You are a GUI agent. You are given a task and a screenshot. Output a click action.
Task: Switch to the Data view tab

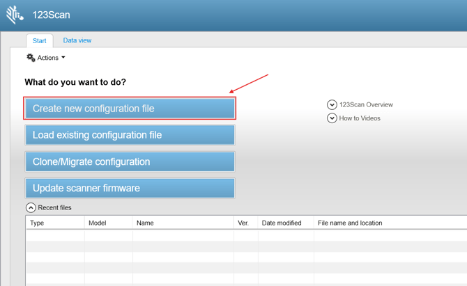pos(77,40)
